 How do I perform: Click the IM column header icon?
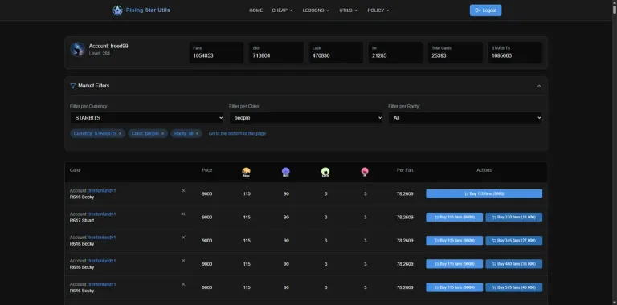(x=365, y=172)
